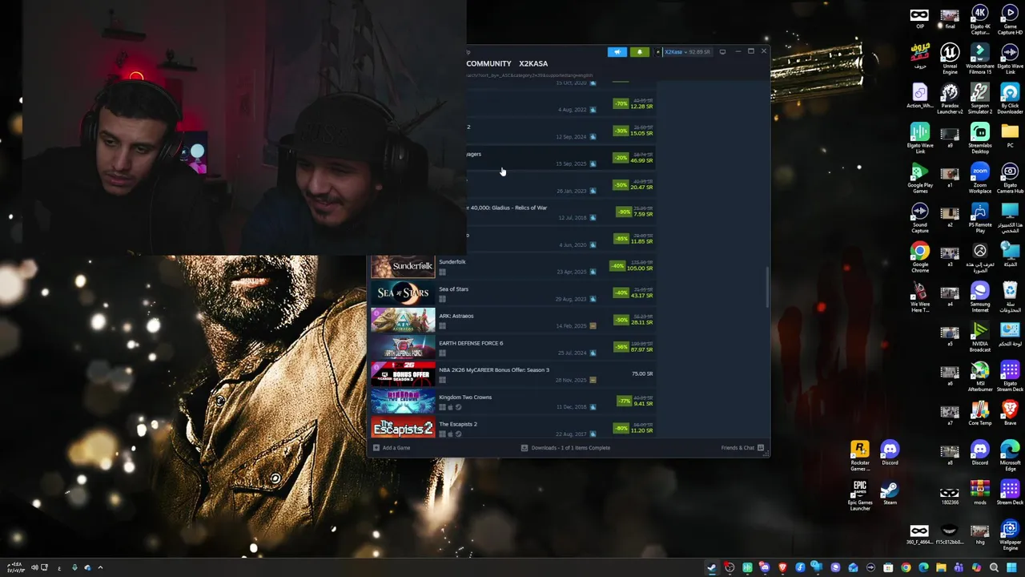Open Kingdom Two Crowns listing
This screenshot has width=1025, height=577.
point(513,401)
